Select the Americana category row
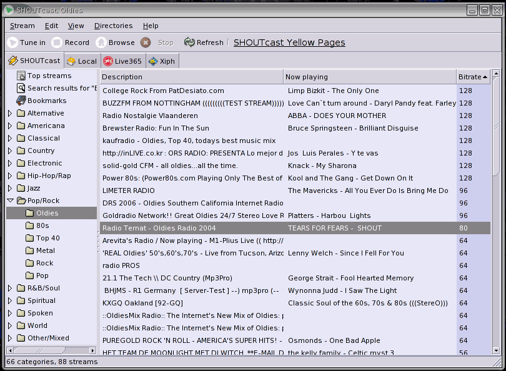506x371 pixels. point(52,126)
